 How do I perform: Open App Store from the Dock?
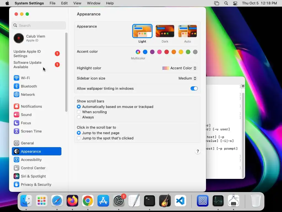click(103, 201)
